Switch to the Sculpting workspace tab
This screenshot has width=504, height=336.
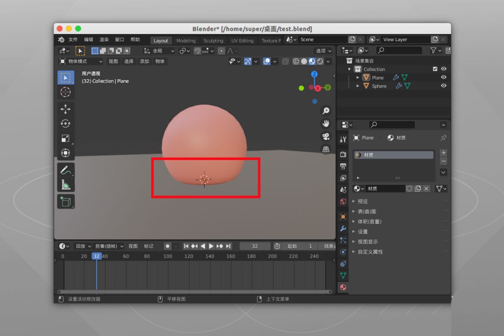213,41
